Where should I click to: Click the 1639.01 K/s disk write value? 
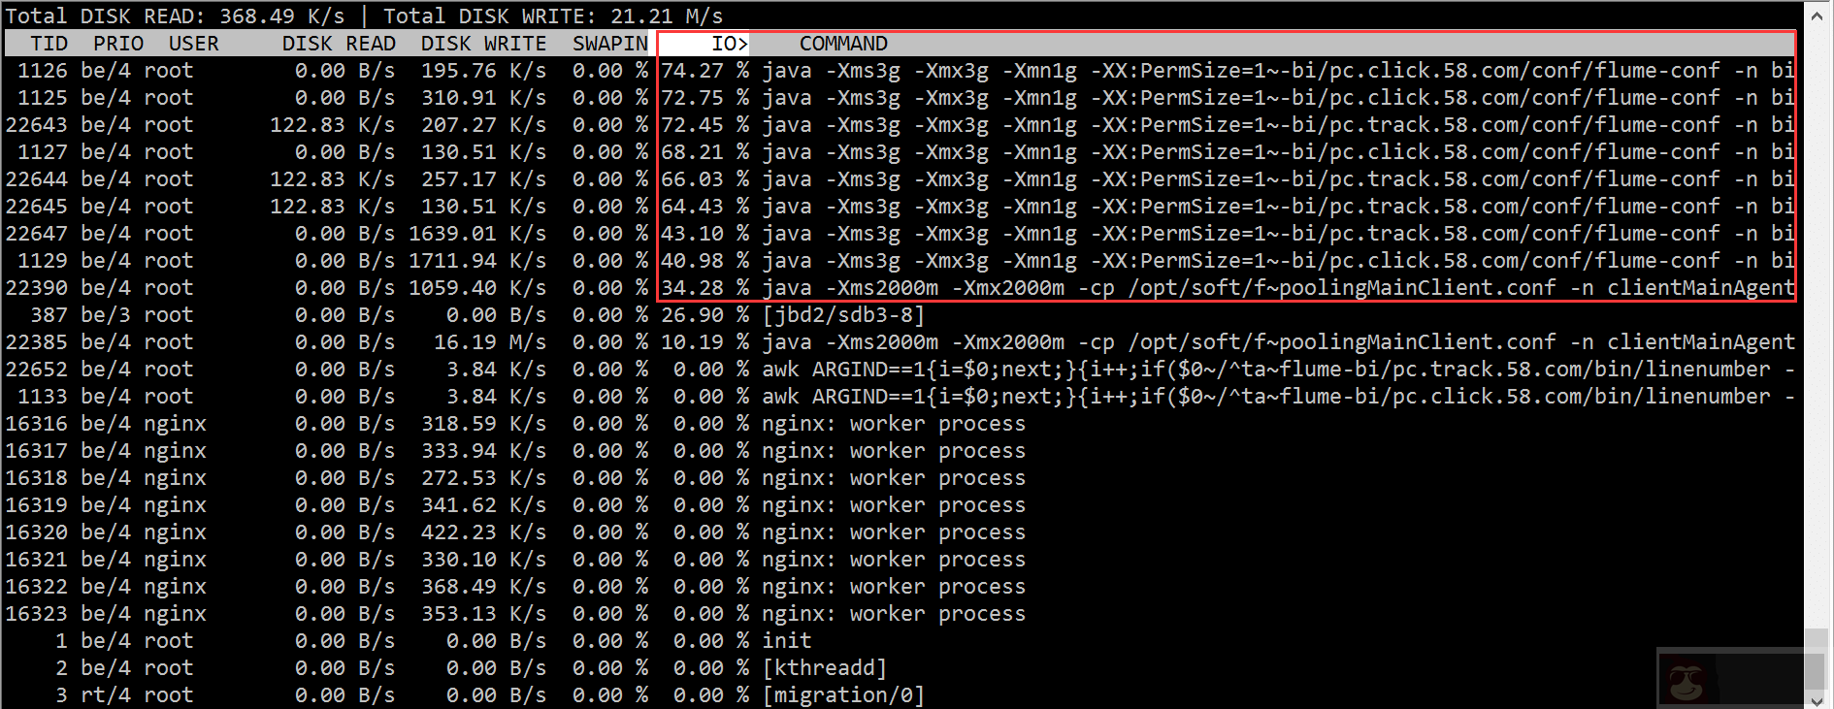(x=477, y=234)
